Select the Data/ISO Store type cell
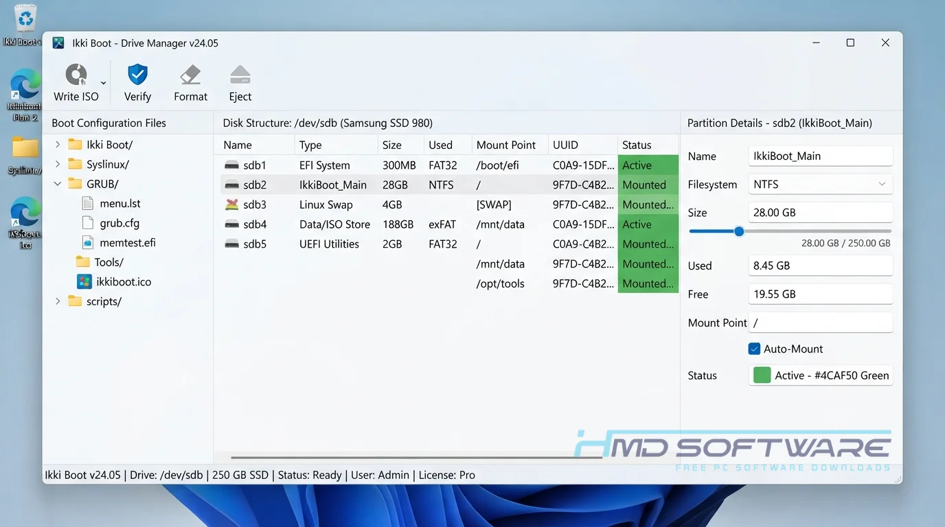945x527 pixels. (335, 224)
